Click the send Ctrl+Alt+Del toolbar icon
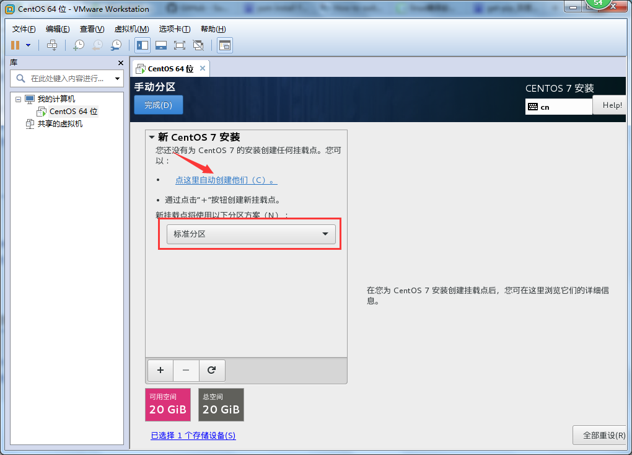 pos(52,45)
